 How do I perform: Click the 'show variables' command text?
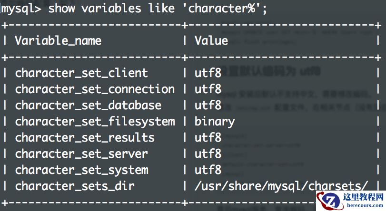pyautogui.click(x=95, y=8)
